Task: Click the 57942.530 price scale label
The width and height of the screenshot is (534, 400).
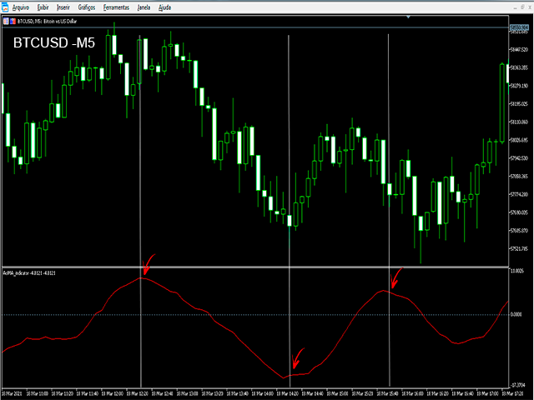Action: (x=519, y=158)
